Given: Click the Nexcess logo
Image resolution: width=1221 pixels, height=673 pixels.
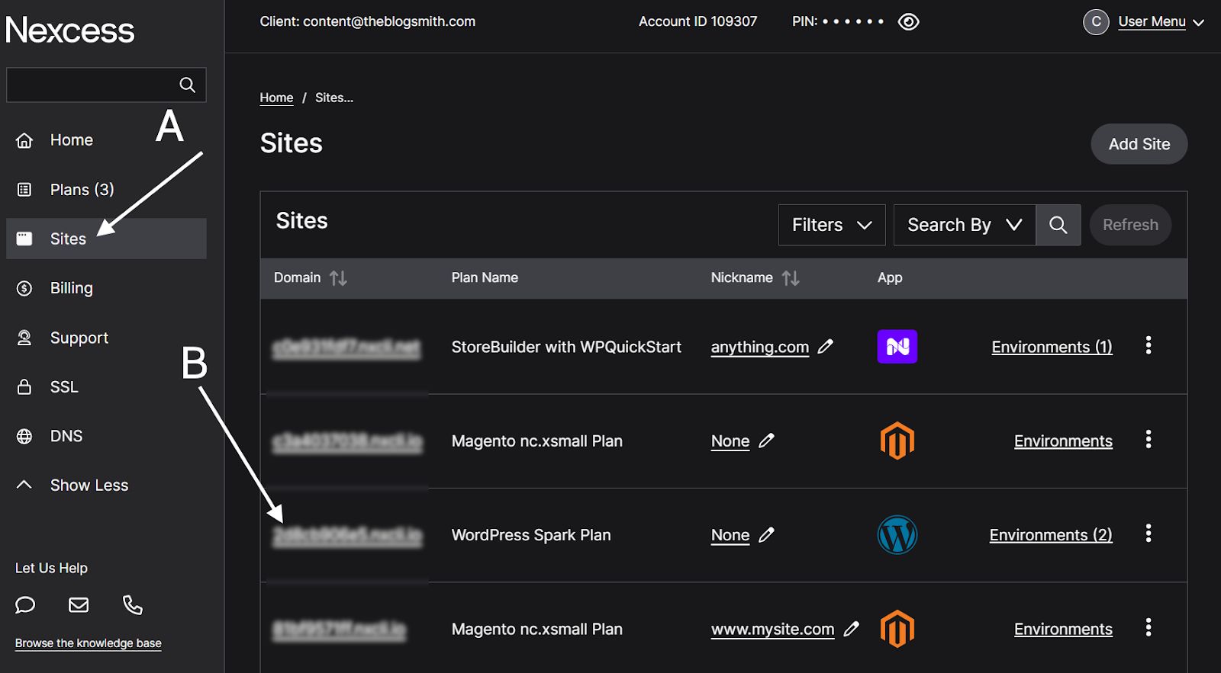Looking at the screenshot, I should click(x=69, y=30).
